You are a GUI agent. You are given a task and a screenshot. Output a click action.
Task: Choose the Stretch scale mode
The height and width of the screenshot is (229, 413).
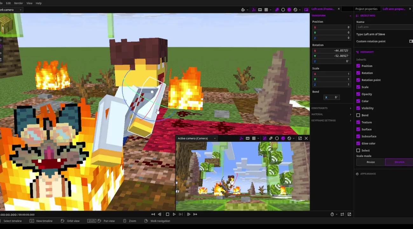coord(399,162)
